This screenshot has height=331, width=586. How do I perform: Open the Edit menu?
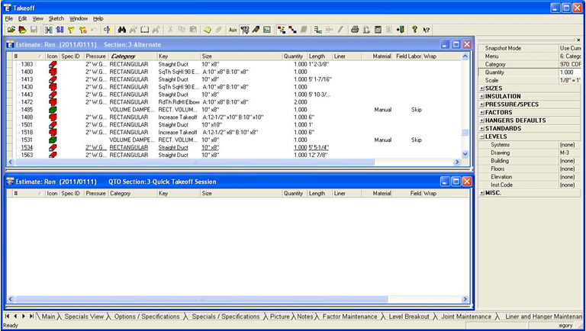[22, 18]
